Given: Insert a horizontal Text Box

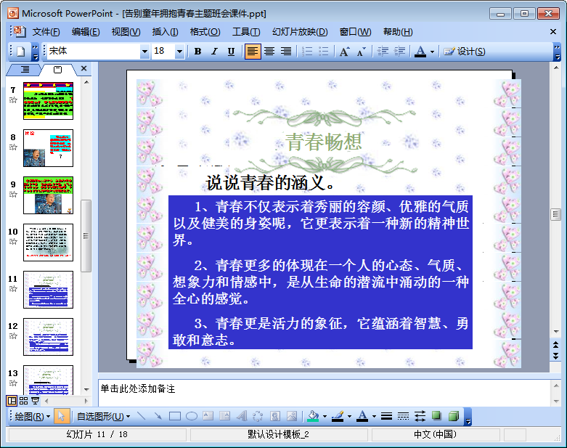Looking at the screenshot, I should (208, 417).
